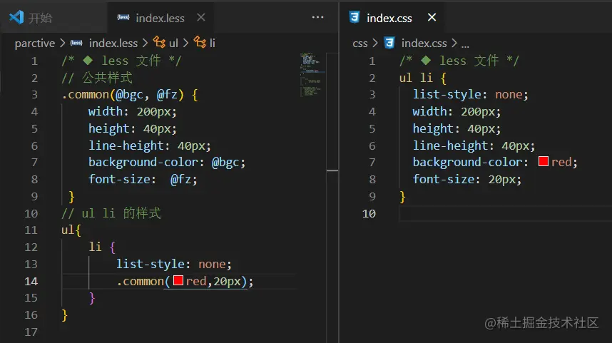
Task: Click the '/* less 文件 */' comment in index.css
Action: [x=459, y=61]
